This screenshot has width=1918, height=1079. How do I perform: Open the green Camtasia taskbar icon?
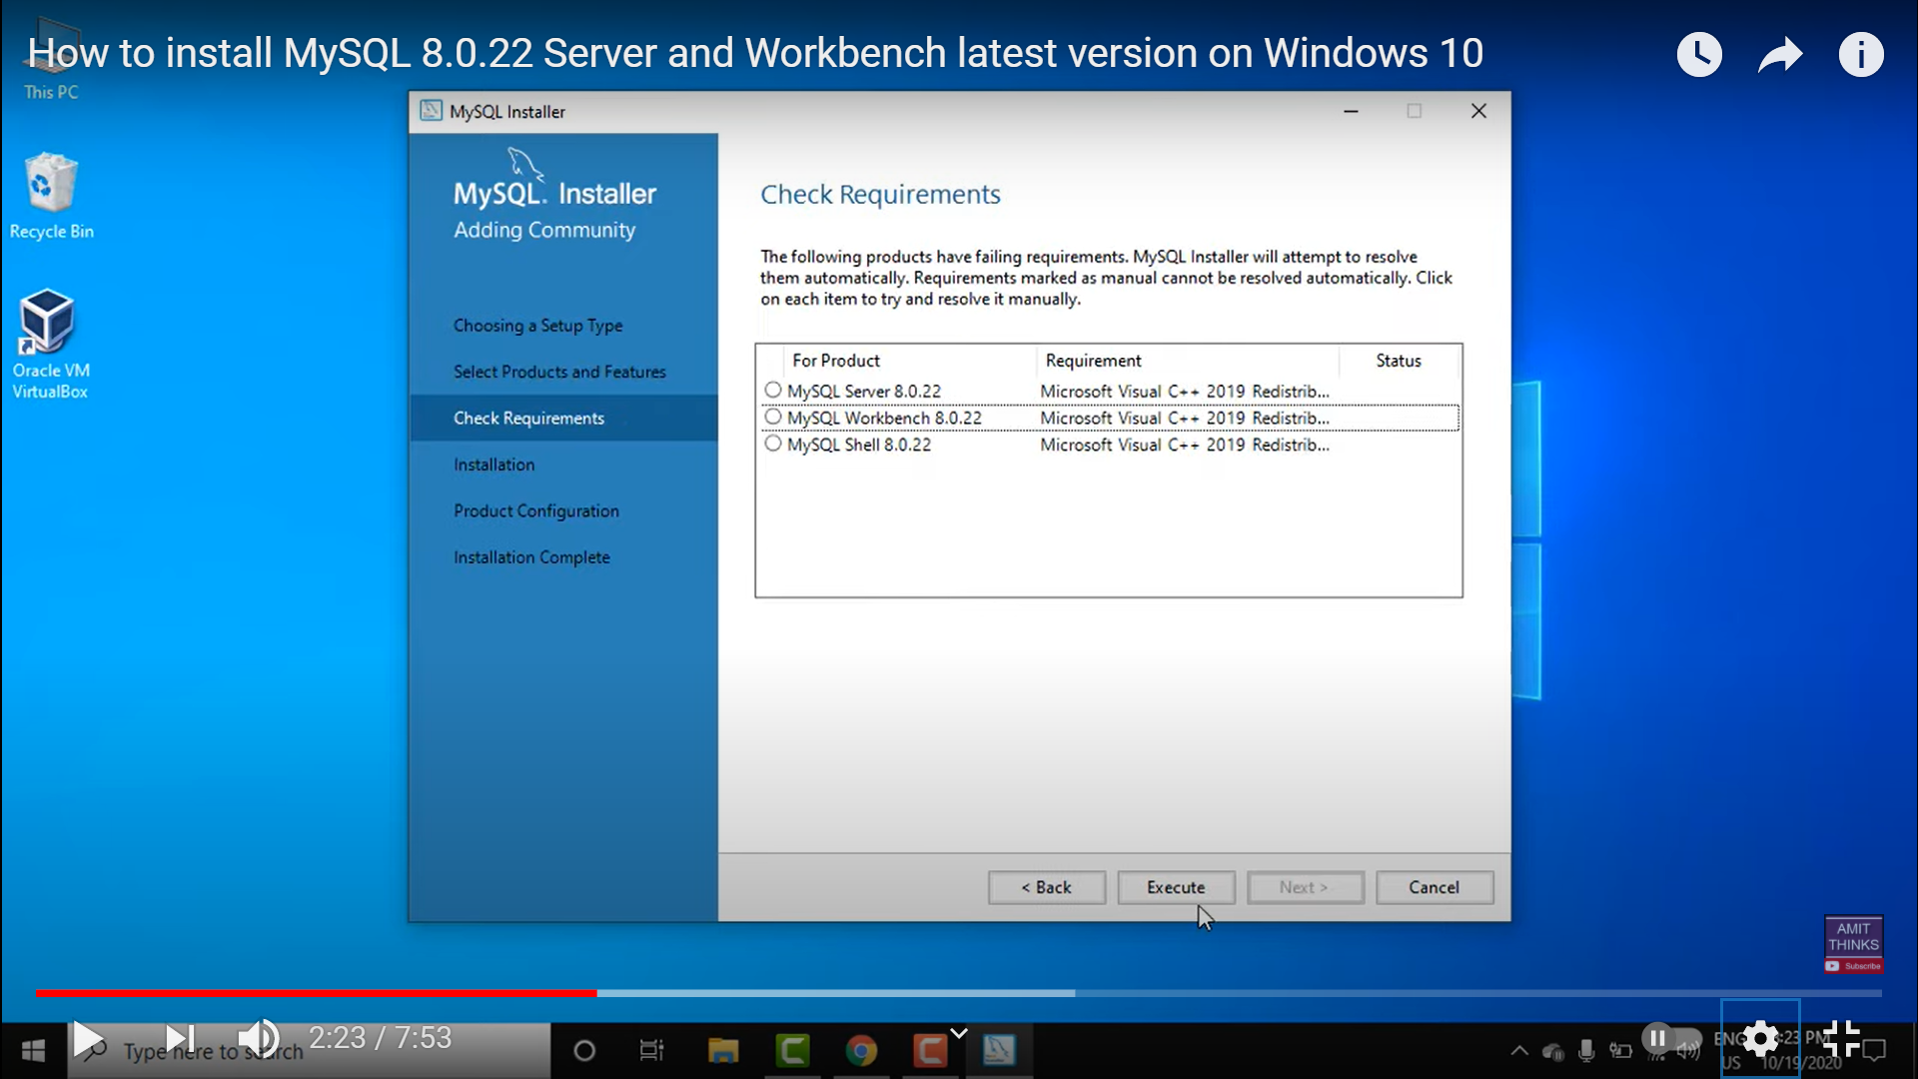tap(792, 1050)
